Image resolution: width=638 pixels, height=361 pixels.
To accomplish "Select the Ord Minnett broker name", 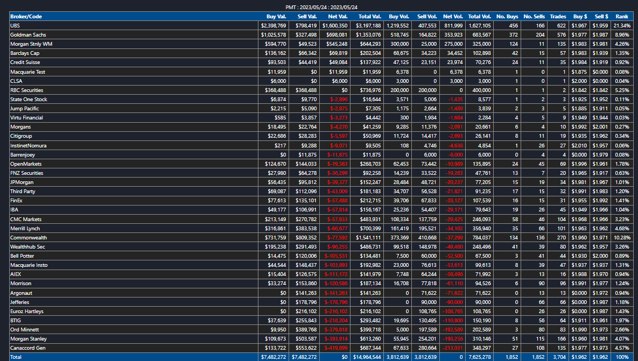I will [24, 329].
